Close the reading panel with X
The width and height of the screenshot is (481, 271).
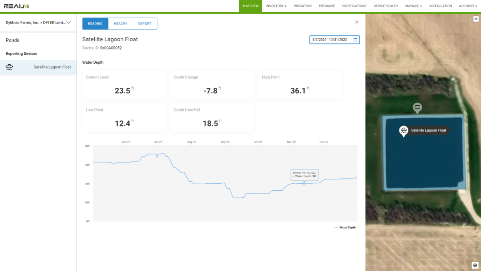(x=357, y=22)
